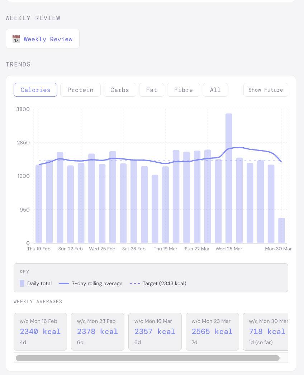Viewport: 304px width, 375px height.
Task: Select the Fat tab
Action: click(151, 90)
